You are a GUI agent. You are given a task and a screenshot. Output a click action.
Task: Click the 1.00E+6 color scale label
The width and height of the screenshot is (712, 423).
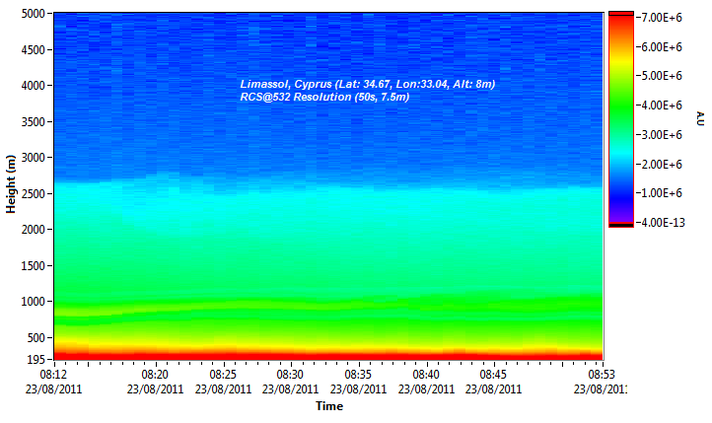coord(663,192)
